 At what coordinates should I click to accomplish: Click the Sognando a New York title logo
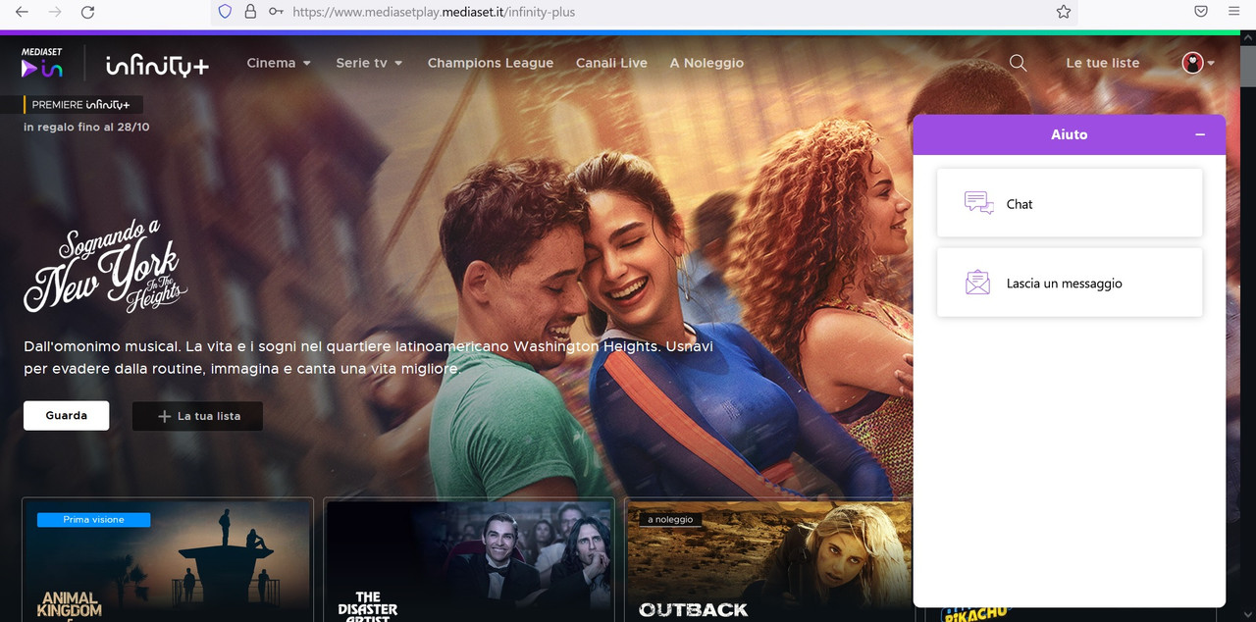point(105,265)
